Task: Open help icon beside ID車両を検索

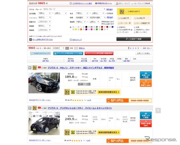Action: (139, 11)
